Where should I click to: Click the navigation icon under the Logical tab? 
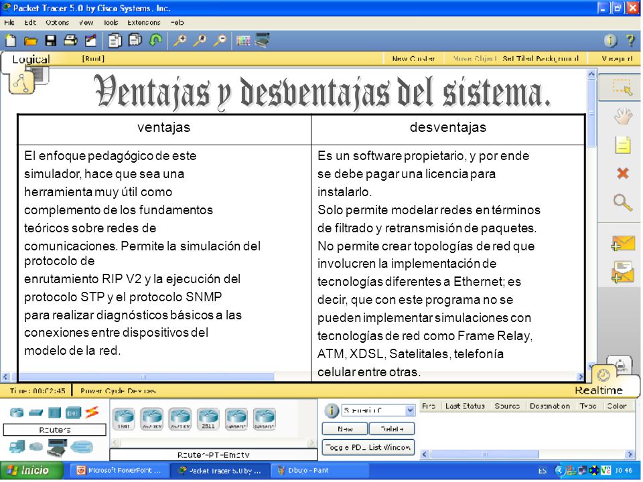click(x=21, y=82)
